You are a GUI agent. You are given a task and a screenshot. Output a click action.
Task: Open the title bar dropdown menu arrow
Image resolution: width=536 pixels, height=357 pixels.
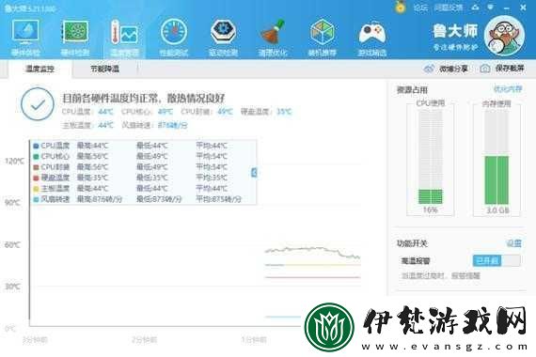(x=491, y=7)
